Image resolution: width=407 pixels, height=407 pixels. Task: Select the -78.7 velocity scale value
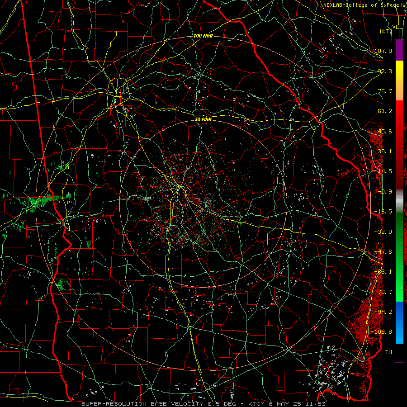pos(383,292)
